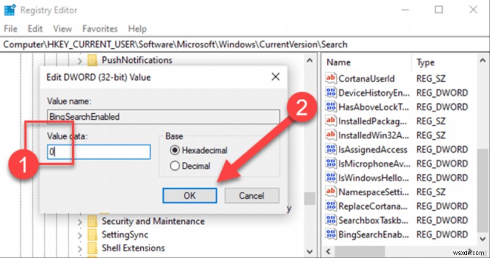Select the CortanaUserId string value icon
The image size is (490, 258).
pyautogui.click(x=331, y=78)
